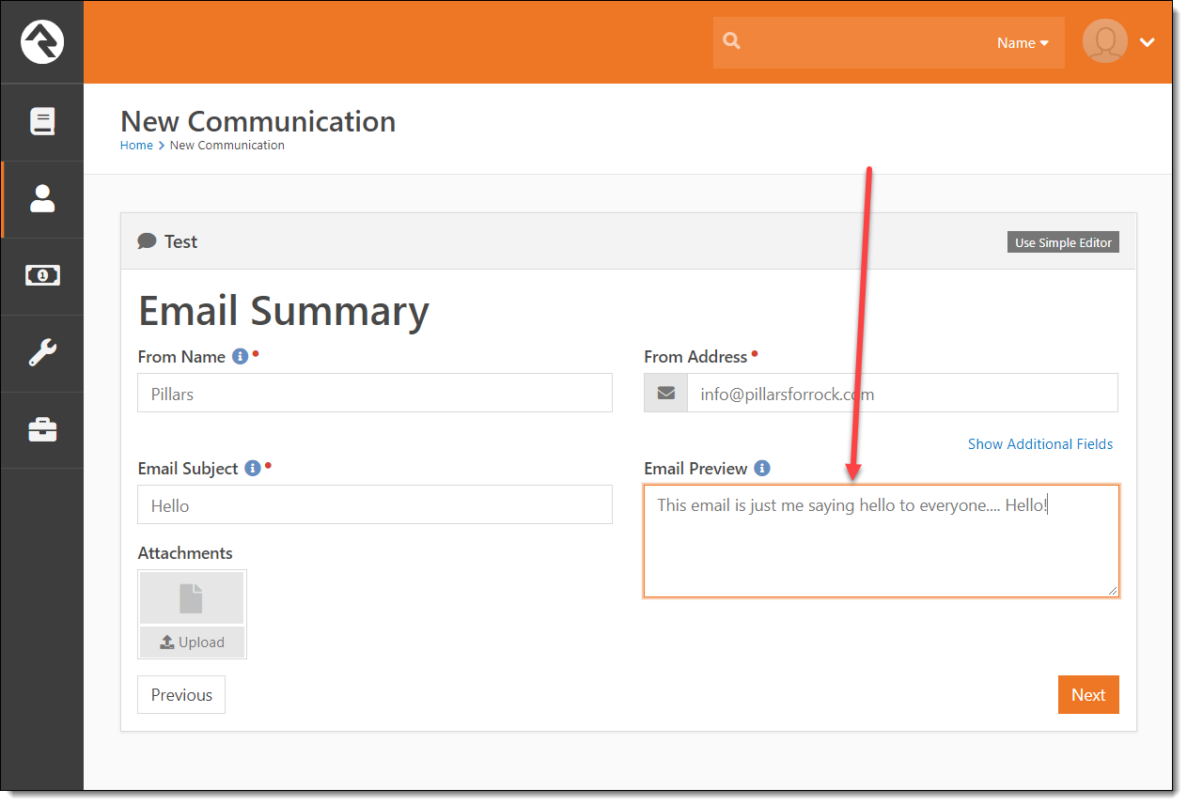Click the Use Simple Editor button
Image resolution: width=1187 pixels, height=805 pixels.
click(1063, 242)
